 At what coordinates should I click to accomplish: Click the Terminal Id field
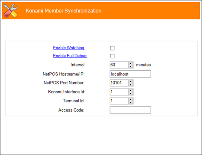click(x=119, y=101)
